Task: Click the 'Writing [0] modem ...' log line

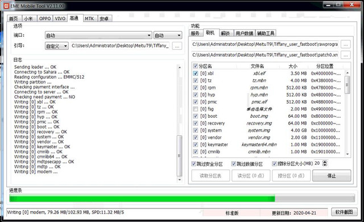Action: [x=36, y=172]
